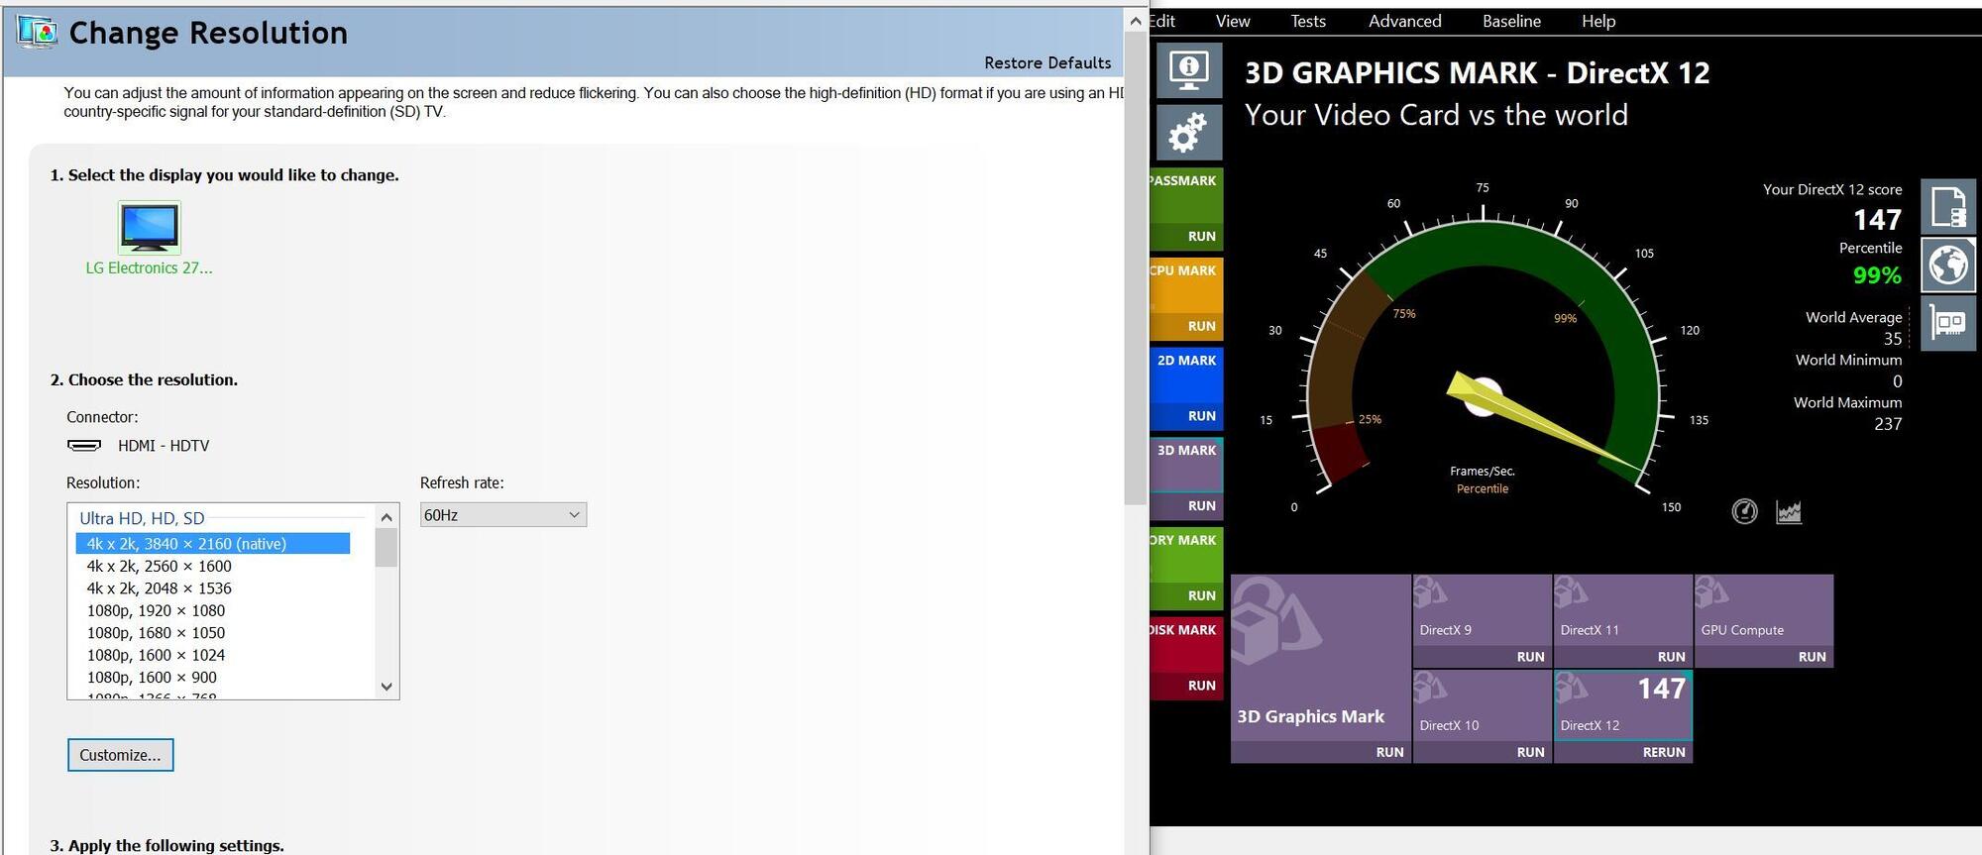The width and height of the screenshot is (1982, 855).
Task: Click the Change Resolution panel scroll up arrow
Action: [x=1136, y=20]
